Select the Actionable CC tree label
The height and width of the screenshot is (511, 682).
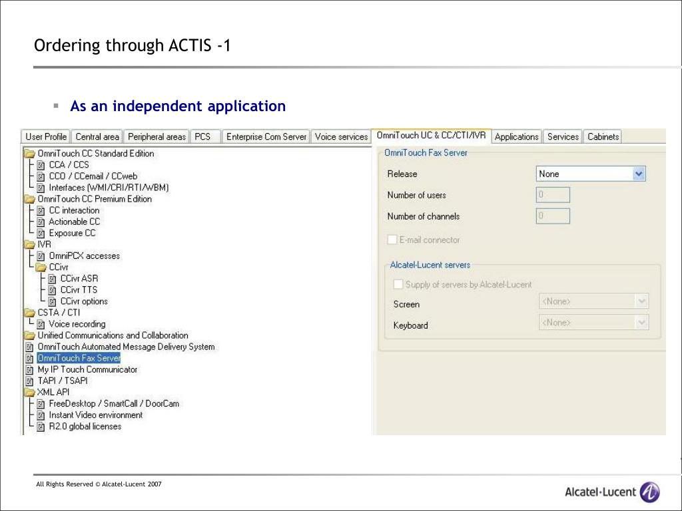pyautogui.click(x=75, y=222)
